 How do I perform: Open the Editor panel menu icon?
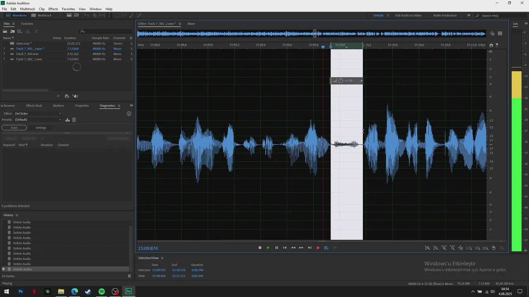coord(180,24)
